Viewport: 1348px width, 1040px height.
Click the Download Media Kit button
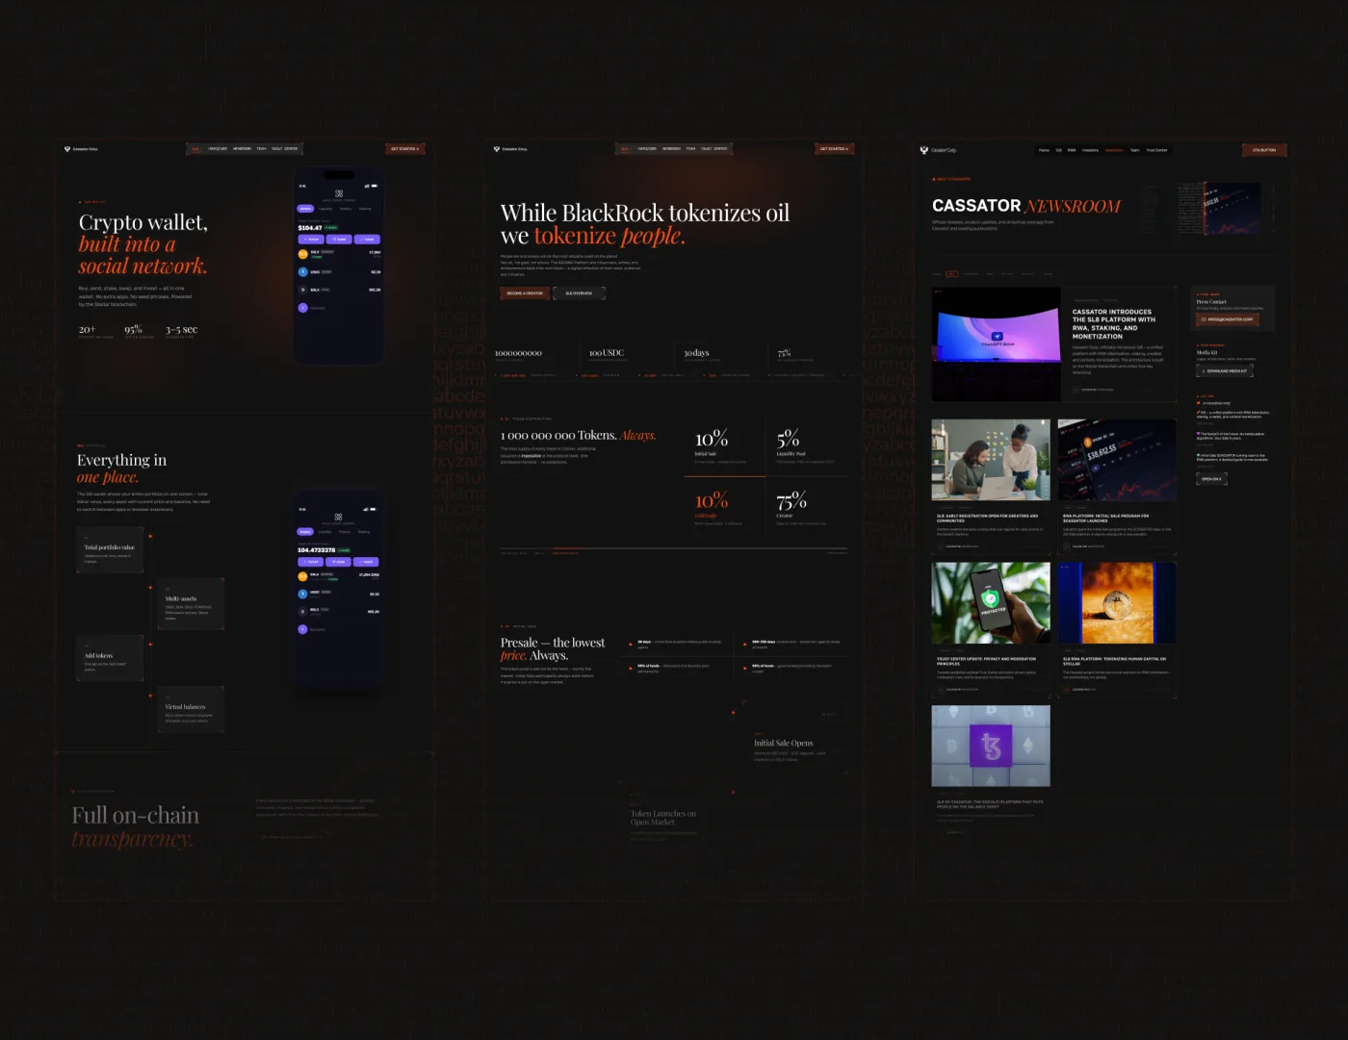click(x=1225, y=370)
